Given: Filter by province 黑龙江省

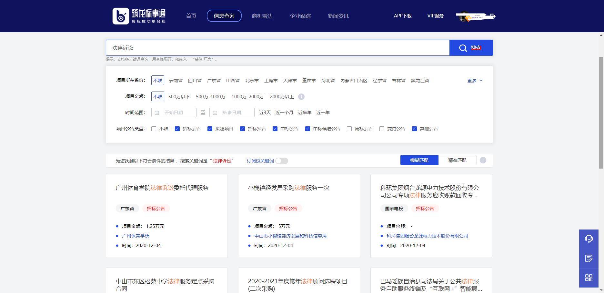Looking at the screenshot, I should (420, 81).
